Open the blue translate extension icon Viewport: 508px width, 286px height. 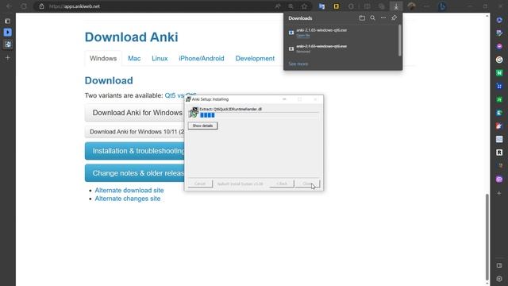pos(321,6)
